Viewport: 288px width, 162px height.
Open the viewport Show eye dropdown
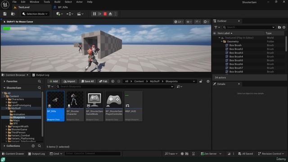[x=189, y=22]
